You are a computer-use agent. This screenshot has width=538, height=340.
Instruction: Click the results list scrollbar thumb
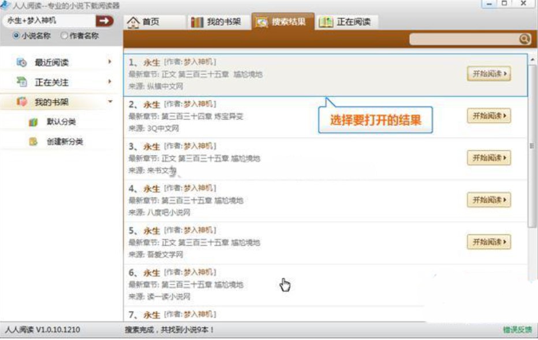pyautogui.click(x=532, y=146)
